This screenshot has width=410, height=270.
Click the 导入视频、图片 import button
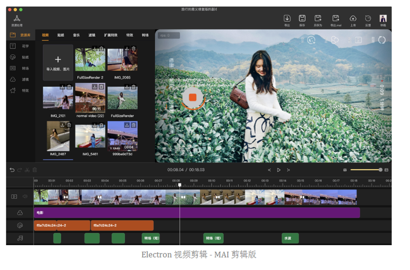[58, 63]
